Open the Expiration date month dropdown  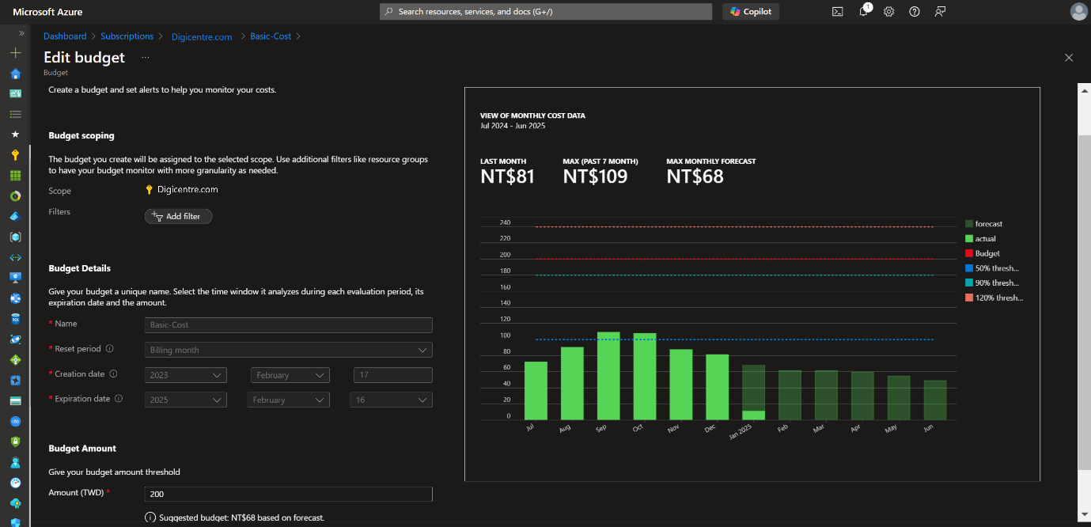point(289,400)
